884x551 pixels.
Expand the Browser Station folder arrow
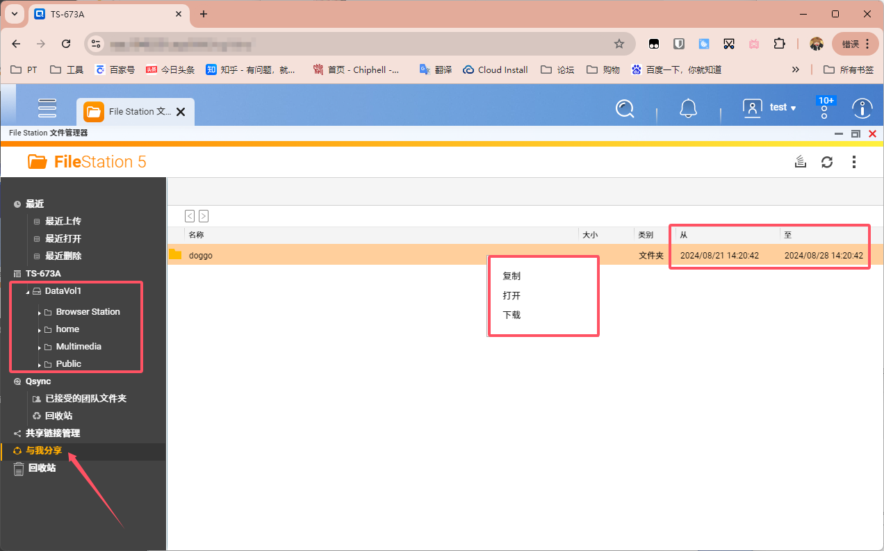[x=40, y=313]
